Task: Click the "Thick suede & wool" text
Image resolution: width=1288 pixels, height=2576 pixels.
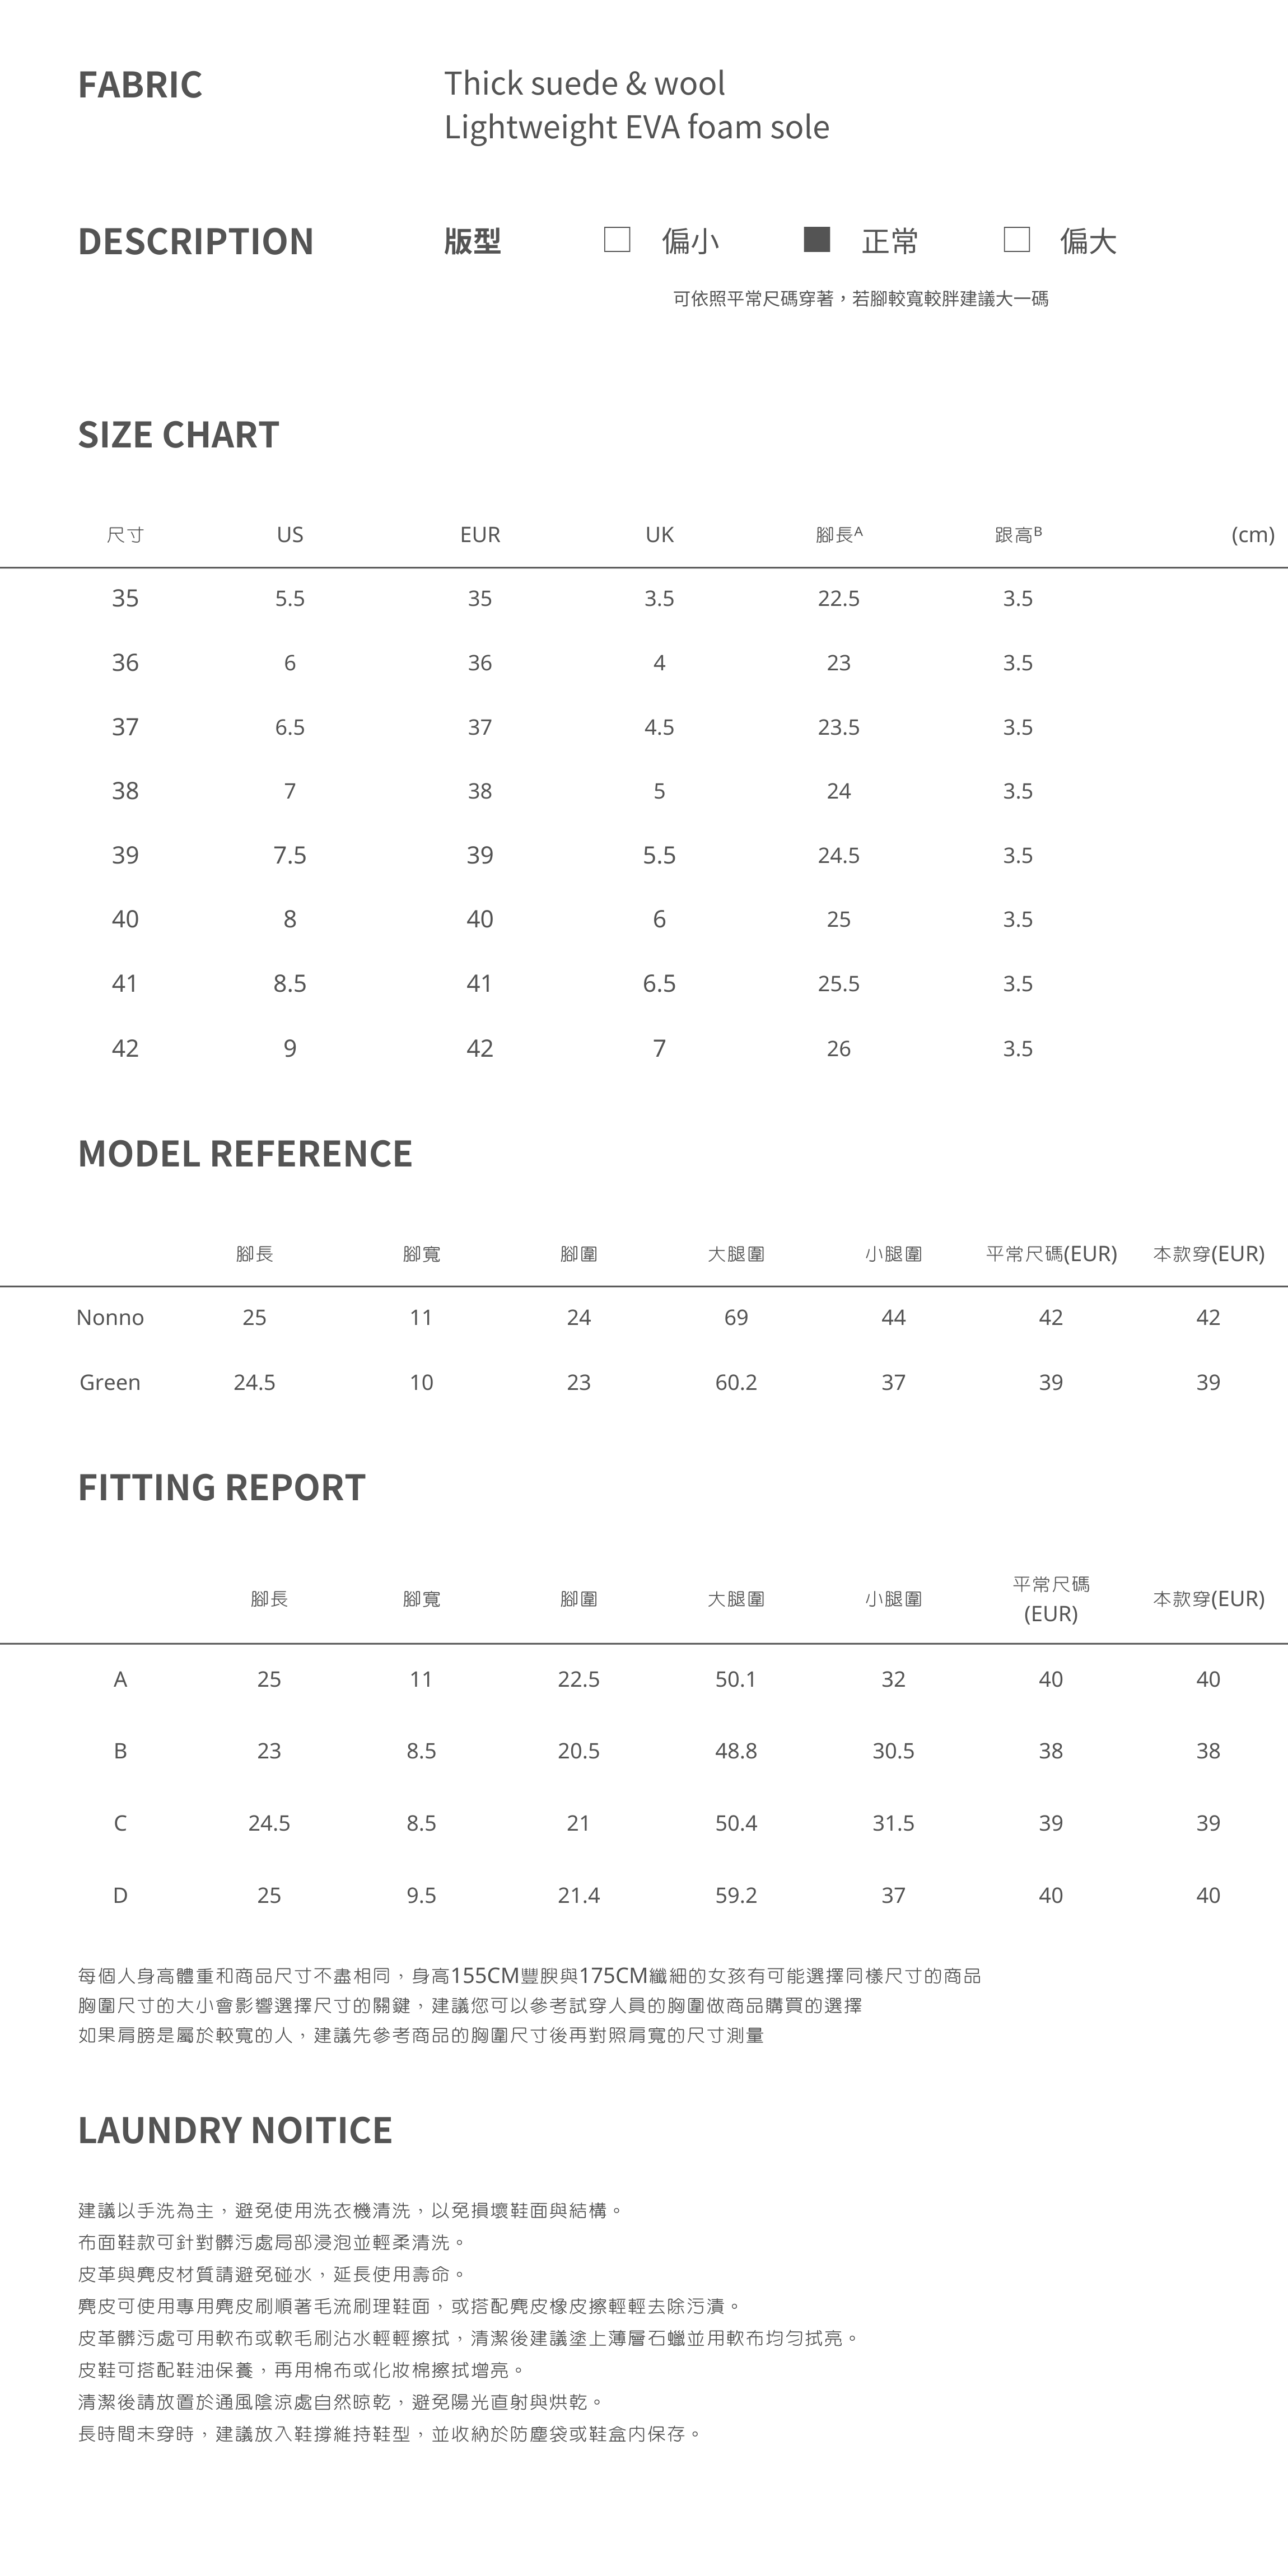Action: pos(585,84)
